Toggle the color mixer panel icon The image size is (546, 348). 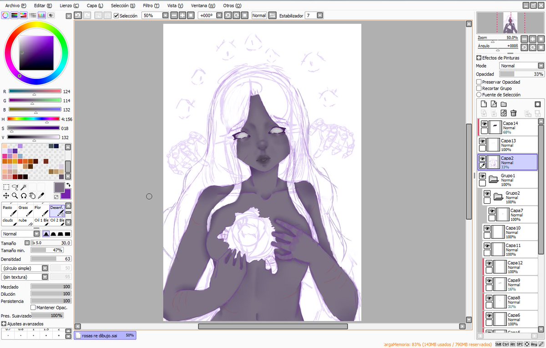pyautogui.click(x=33, y=15)
